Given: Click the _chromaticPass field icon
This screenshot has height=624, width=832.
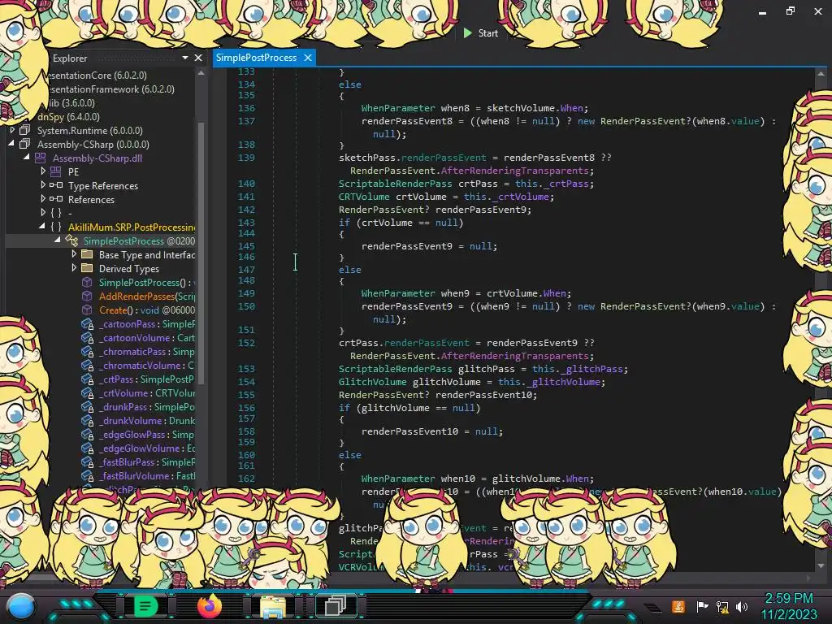Looking at the screenshot, I should pos(88,352).
